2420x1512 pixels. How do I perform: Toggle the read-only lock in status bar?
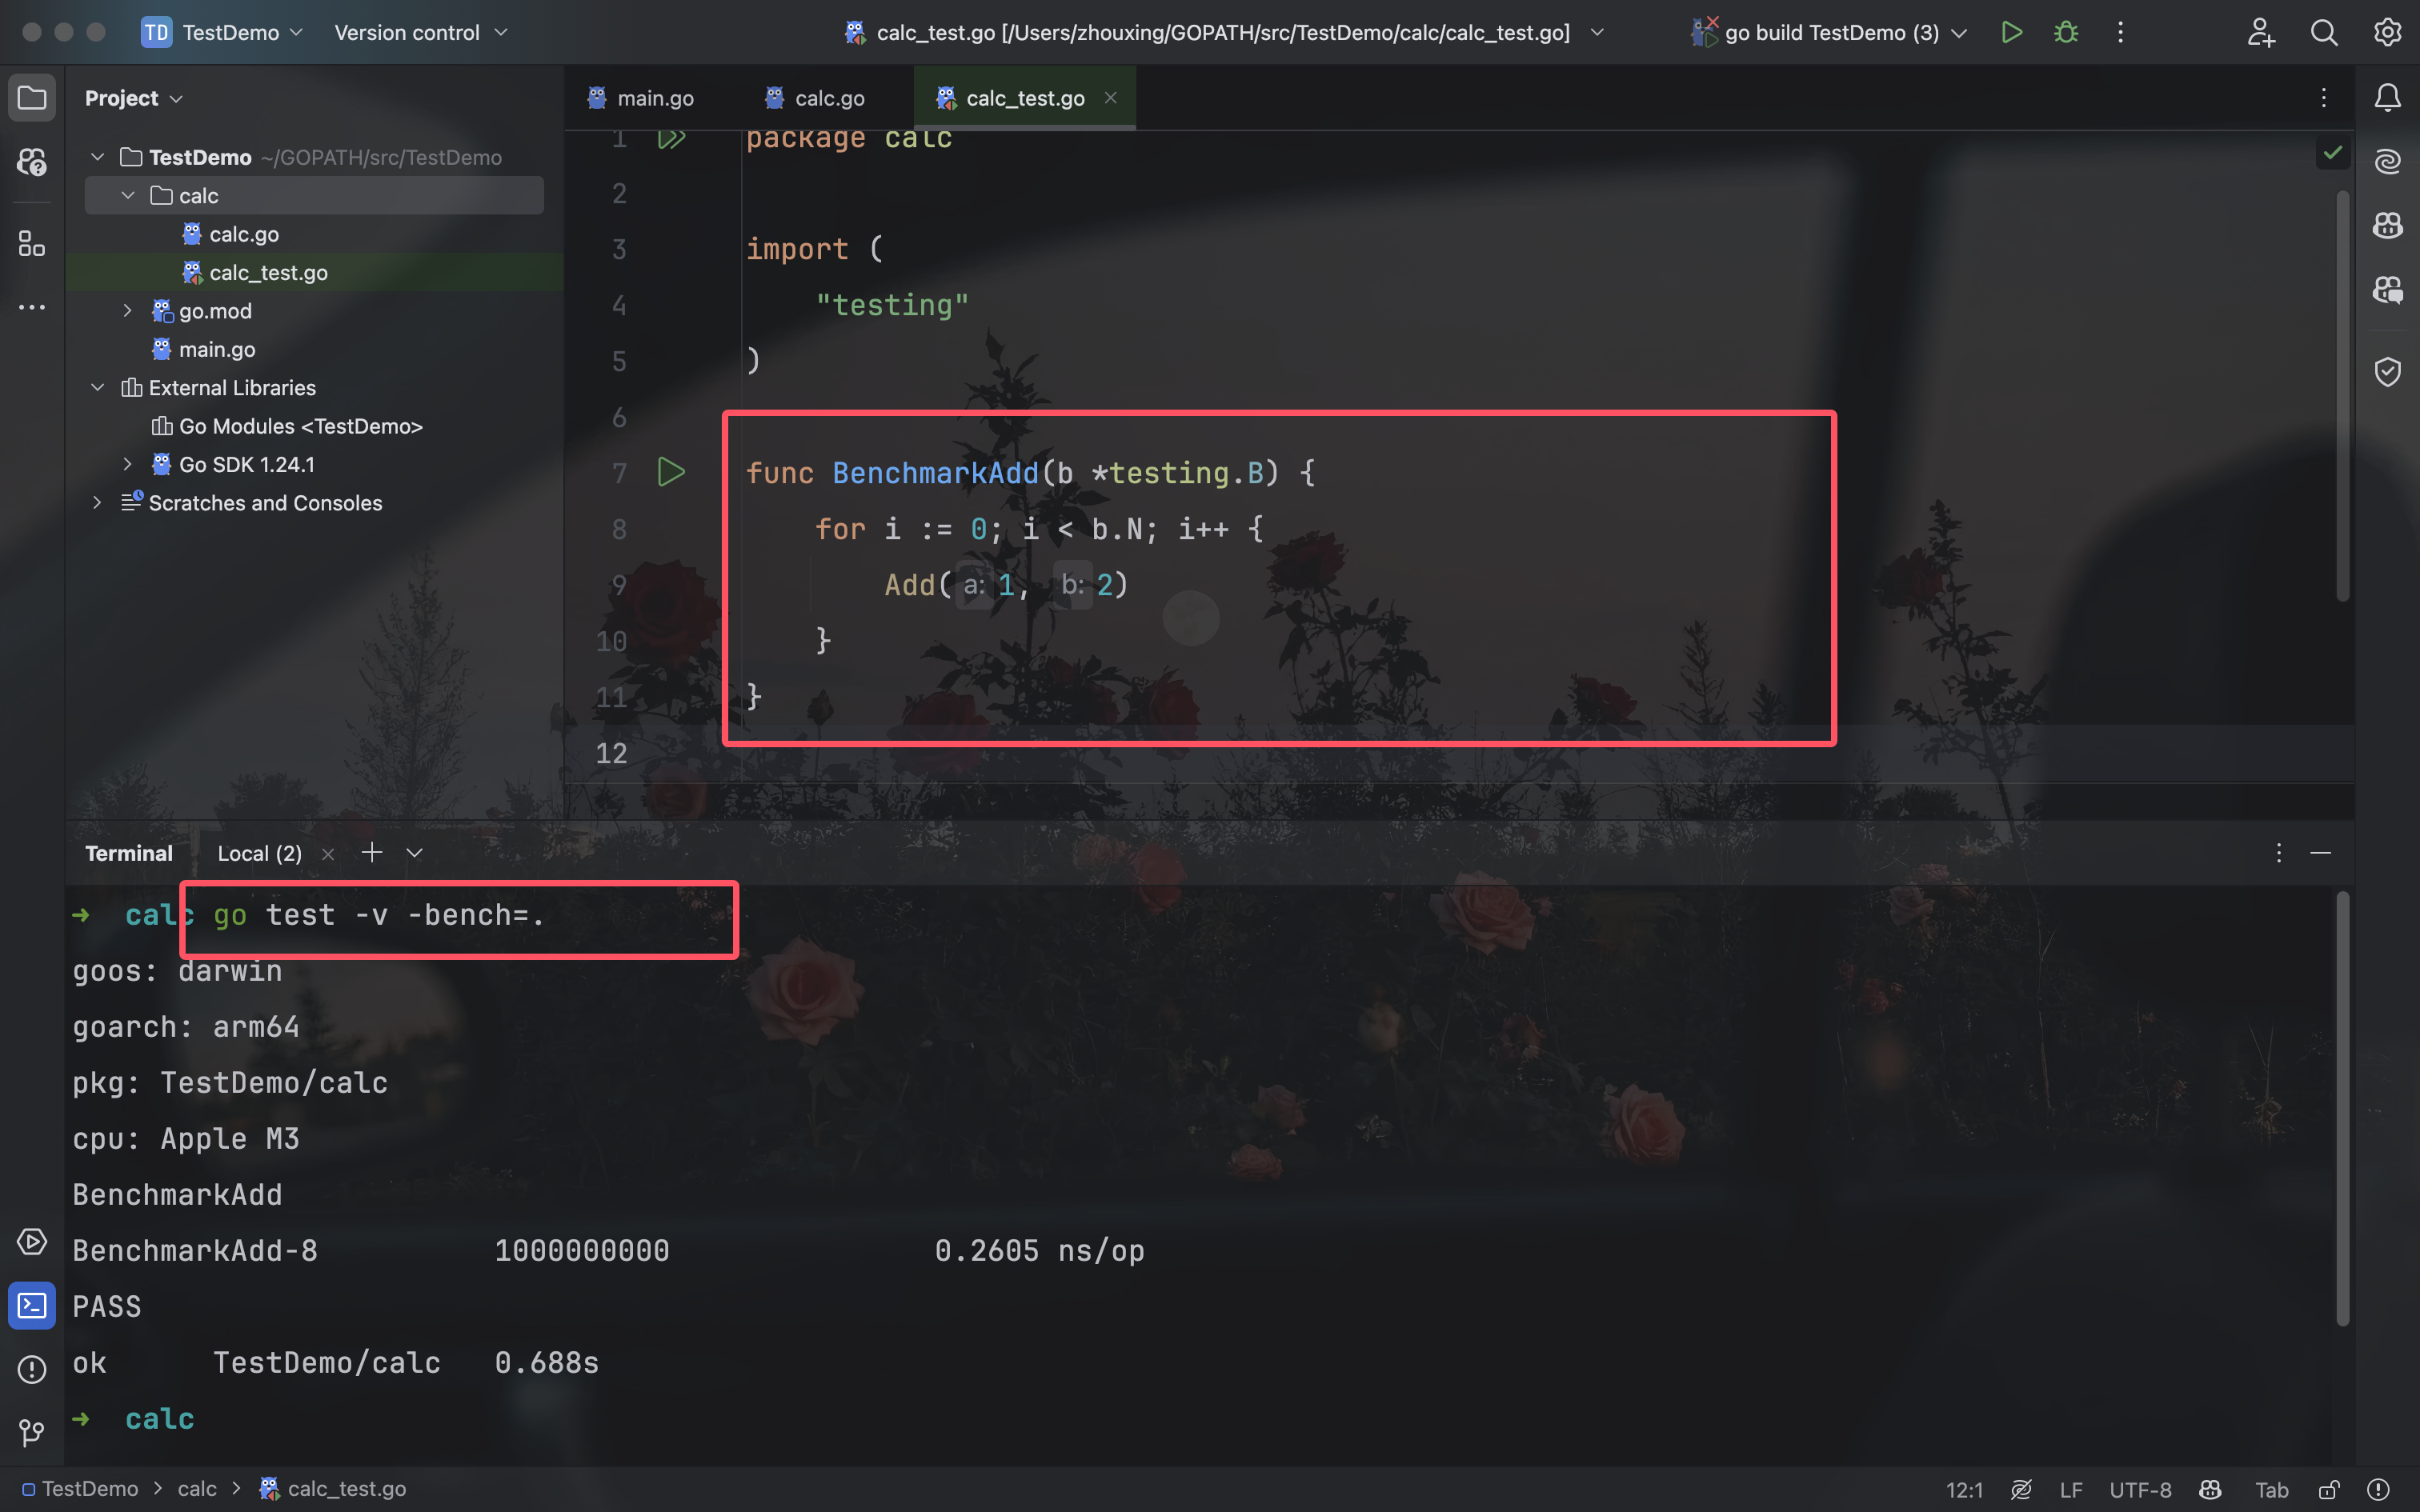[x=2329, y=1489]
